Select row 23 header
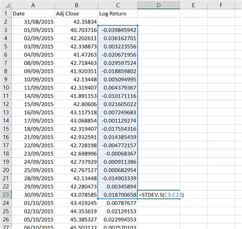Screen dimensions: 242x229 click(x=6, y=195)
